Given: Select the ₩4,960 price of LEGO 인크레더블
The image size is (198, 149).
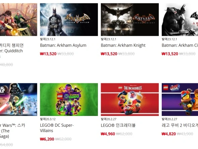Looking at the screenshot, I should 108,134.
